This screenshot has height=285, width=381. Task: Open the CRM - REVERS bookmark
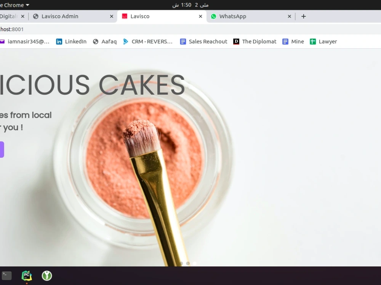tap(148, 41)
